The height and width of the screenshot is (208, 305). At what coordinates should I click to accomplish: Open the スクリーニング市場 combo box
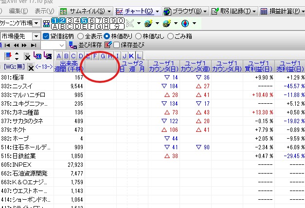tap(37, 23)
